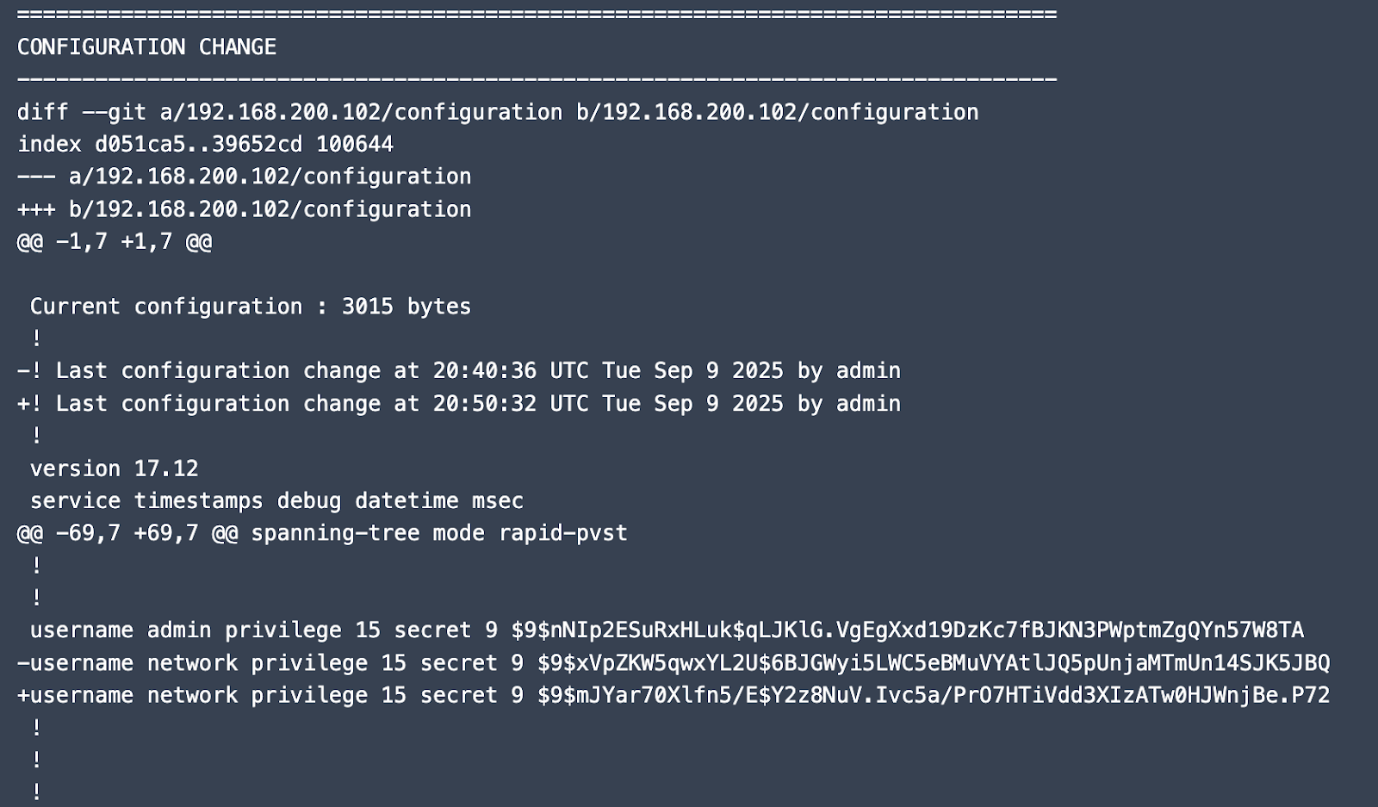Click the version 17.12 line
Image resolution: width=1378 pixels, height=807 pixels.
tap(114, 469)
